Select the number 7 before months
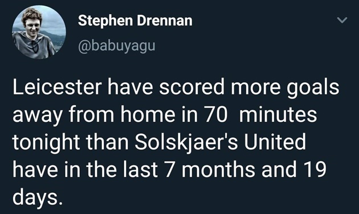 point(170,170)
